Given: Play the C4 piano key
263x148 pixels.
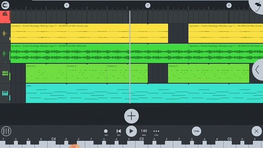Looking at the screenshot, I should pyautogui.click(x=53, y=144).
